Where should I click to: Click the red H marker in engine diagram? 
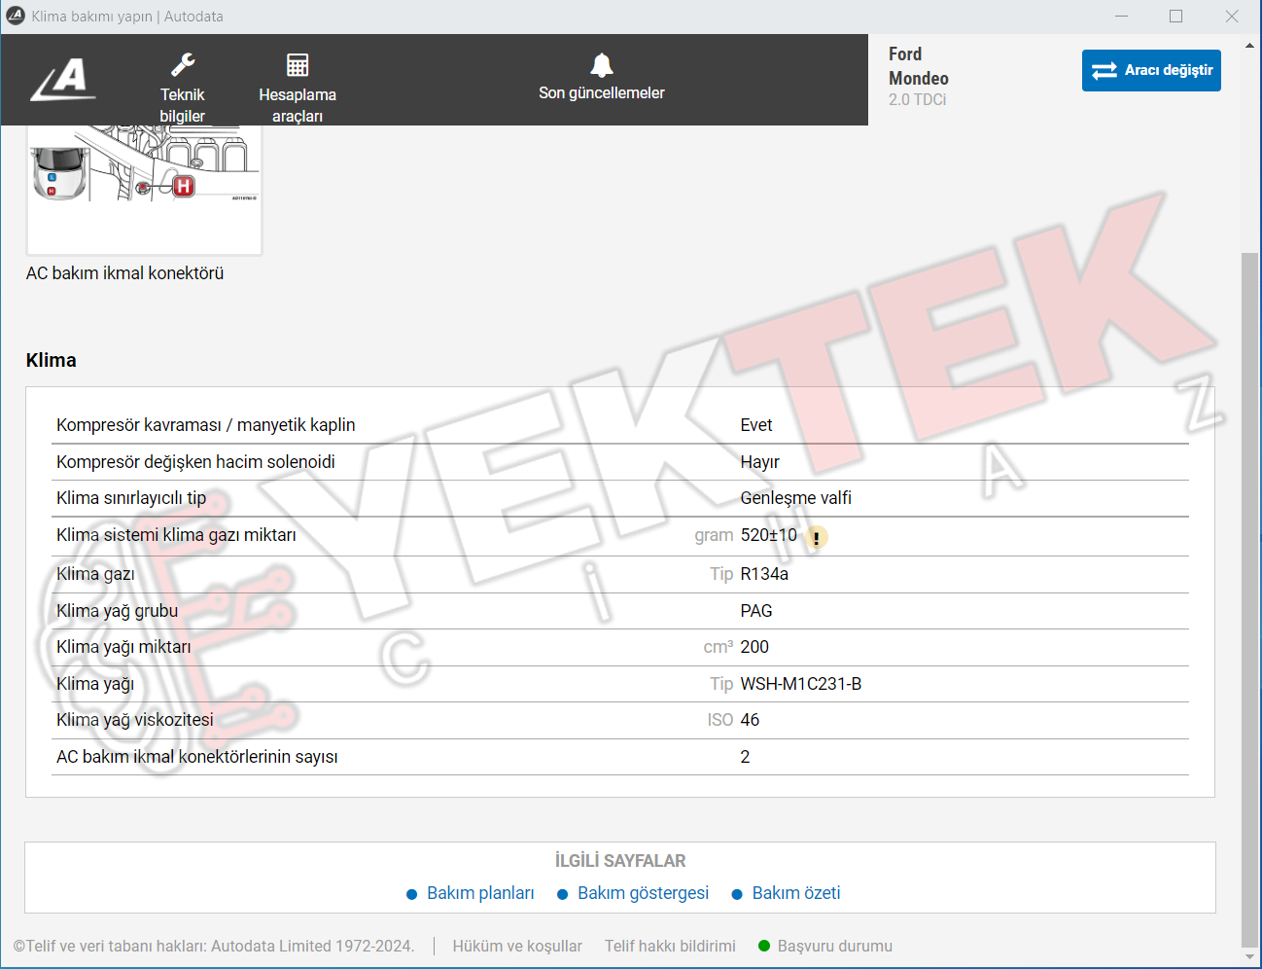point(183,186)
